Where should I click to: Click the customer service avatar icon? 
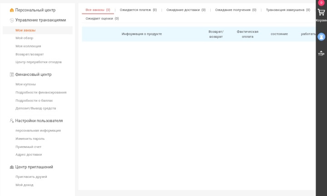click(321, 37)
